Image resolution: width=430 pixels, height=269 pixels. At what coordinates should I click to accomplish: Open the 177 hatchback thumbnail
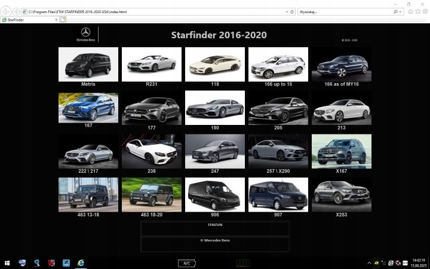(x=152, y=108)
